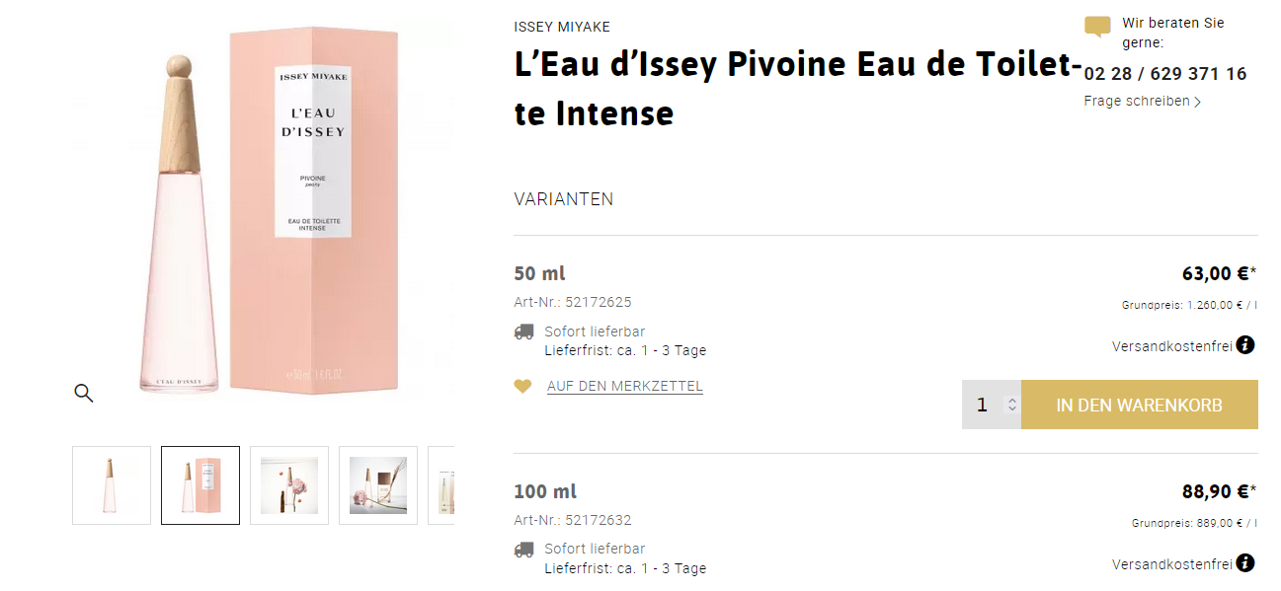Select second thumbnail with bottle and box

[200, 485]
